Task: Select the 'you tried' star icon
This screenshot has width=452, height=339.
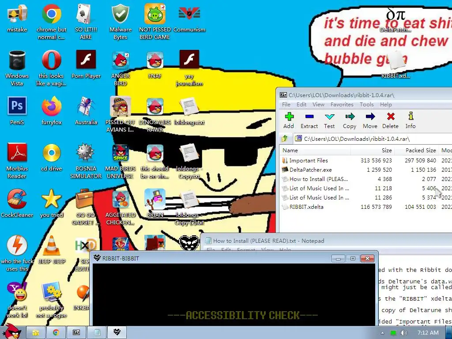Action: [51, 203]
